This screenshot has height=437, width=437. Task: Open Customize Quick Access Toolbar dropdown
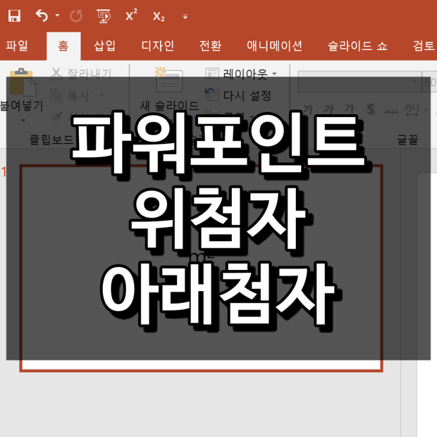(x=185, y=16)
